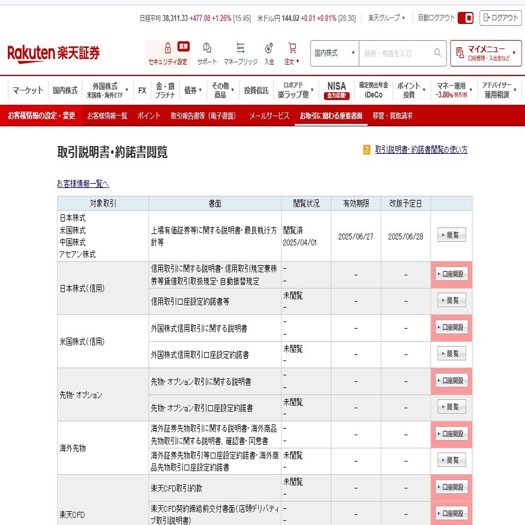Click 閲覧 for 外国株式信用取引口座設定約諾書

coord(451,354)
